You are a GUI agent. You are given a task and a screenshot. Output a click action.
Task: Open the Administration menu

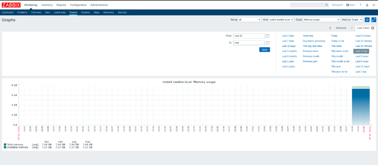click(x=99, y=5)
